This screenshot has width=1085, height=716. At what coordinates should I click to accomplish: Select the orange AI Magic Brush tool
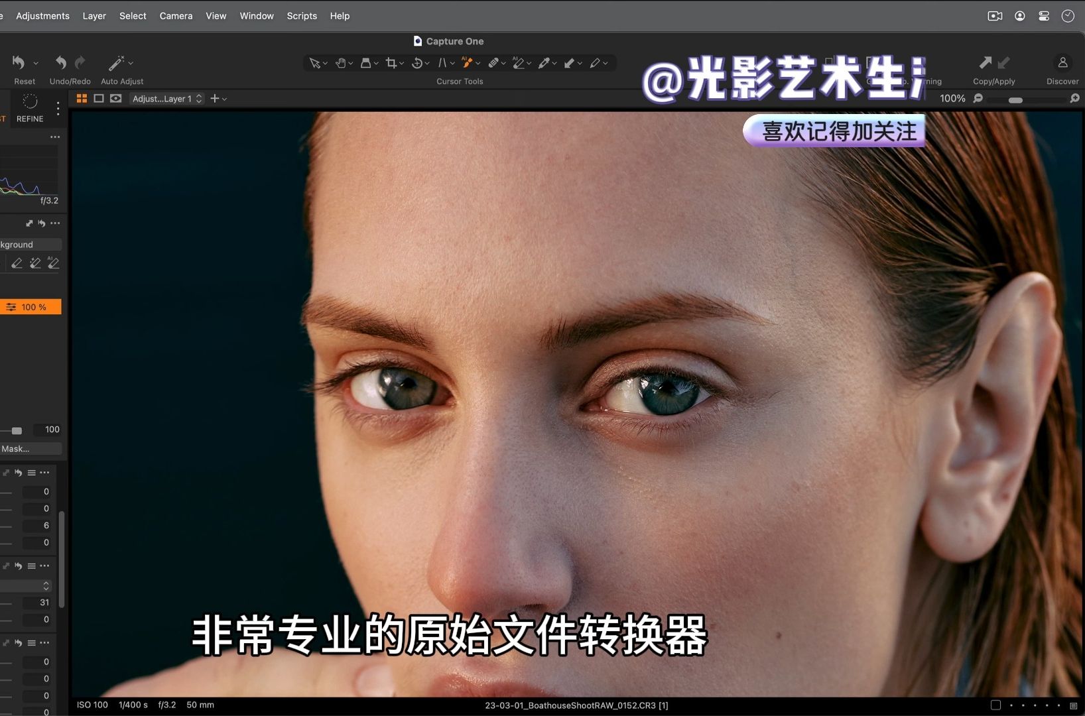coord(468,63)
